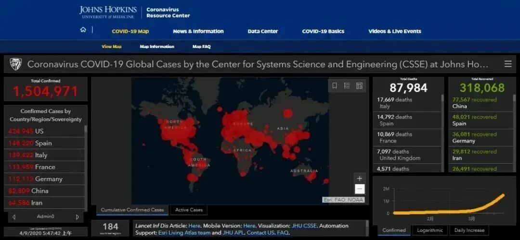Viewport: 520px width, 240px height.
Task: Open the bookmarks icon on map
Action: 335,86
